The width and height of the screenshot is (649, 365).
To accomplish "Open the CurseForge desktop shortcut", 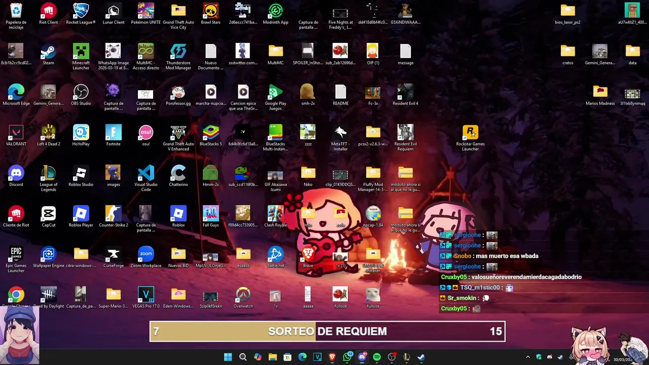I will tap(113, 258).
